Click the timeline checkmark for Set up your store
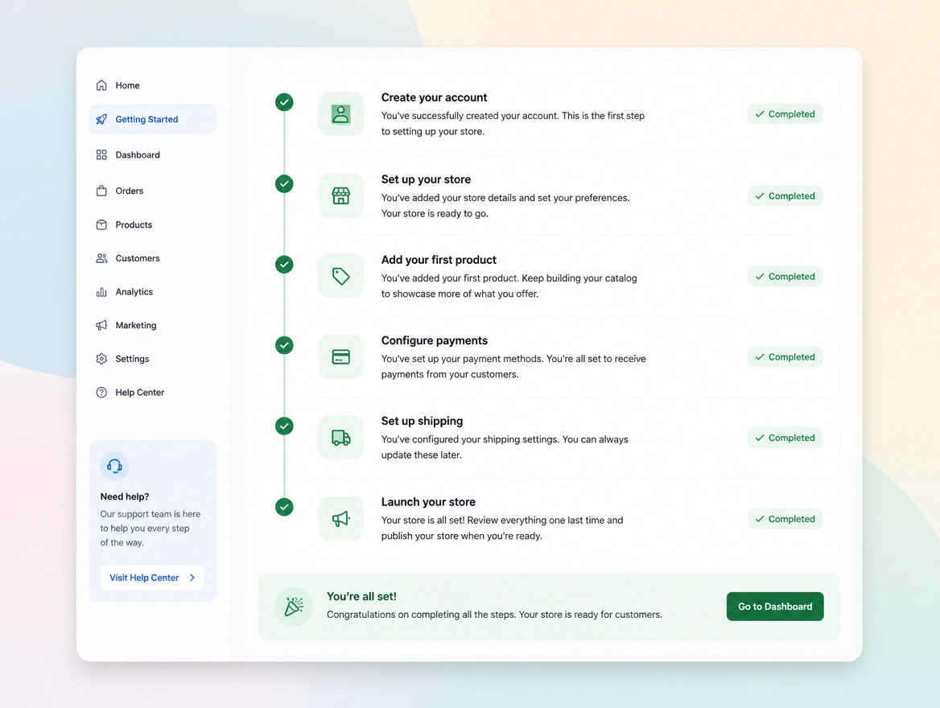This screenshot has width=940, height=708. (x=284, y=183)
